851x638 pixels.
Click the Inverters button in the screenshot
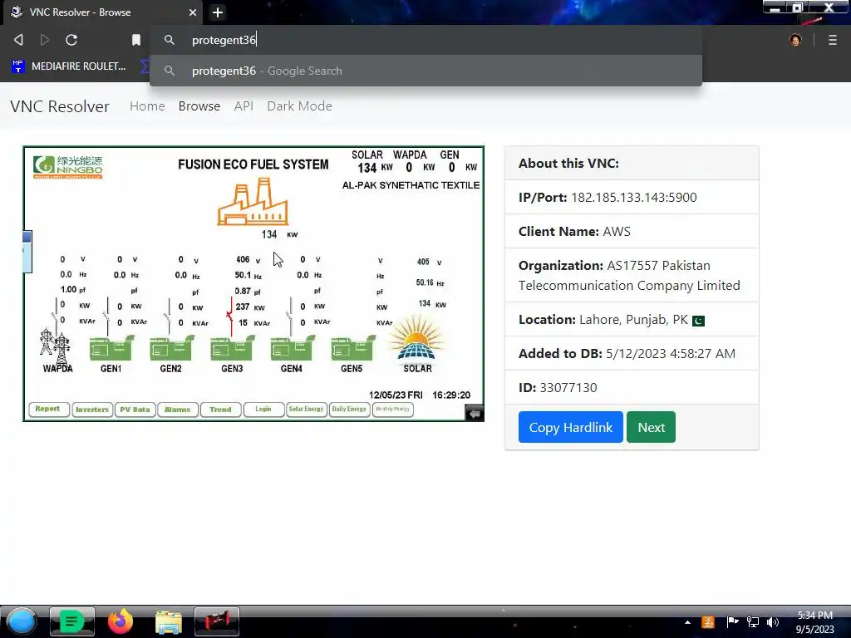point(92,410)
